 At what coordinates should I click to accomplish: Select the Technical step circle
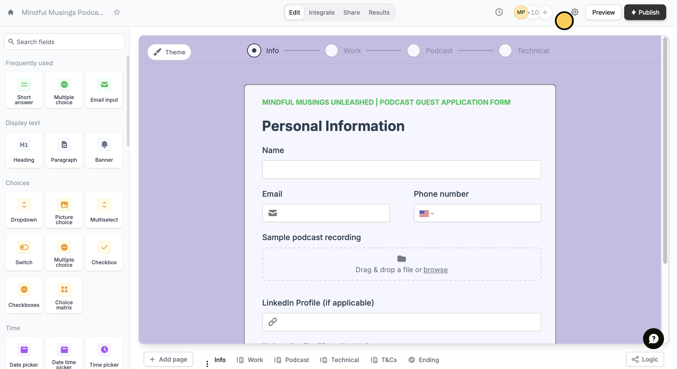click(x=505, y=51)
